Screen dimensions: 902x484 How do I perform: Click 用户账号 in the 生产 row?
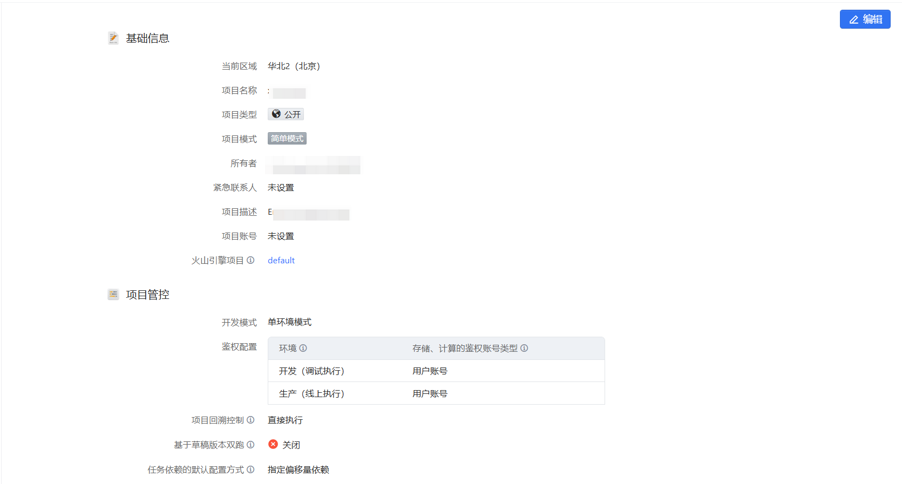(x=430, y=394)
